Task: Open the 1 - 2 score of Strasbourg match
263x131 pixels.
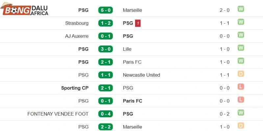Action: pyautogui.click(x=105, y=23)
